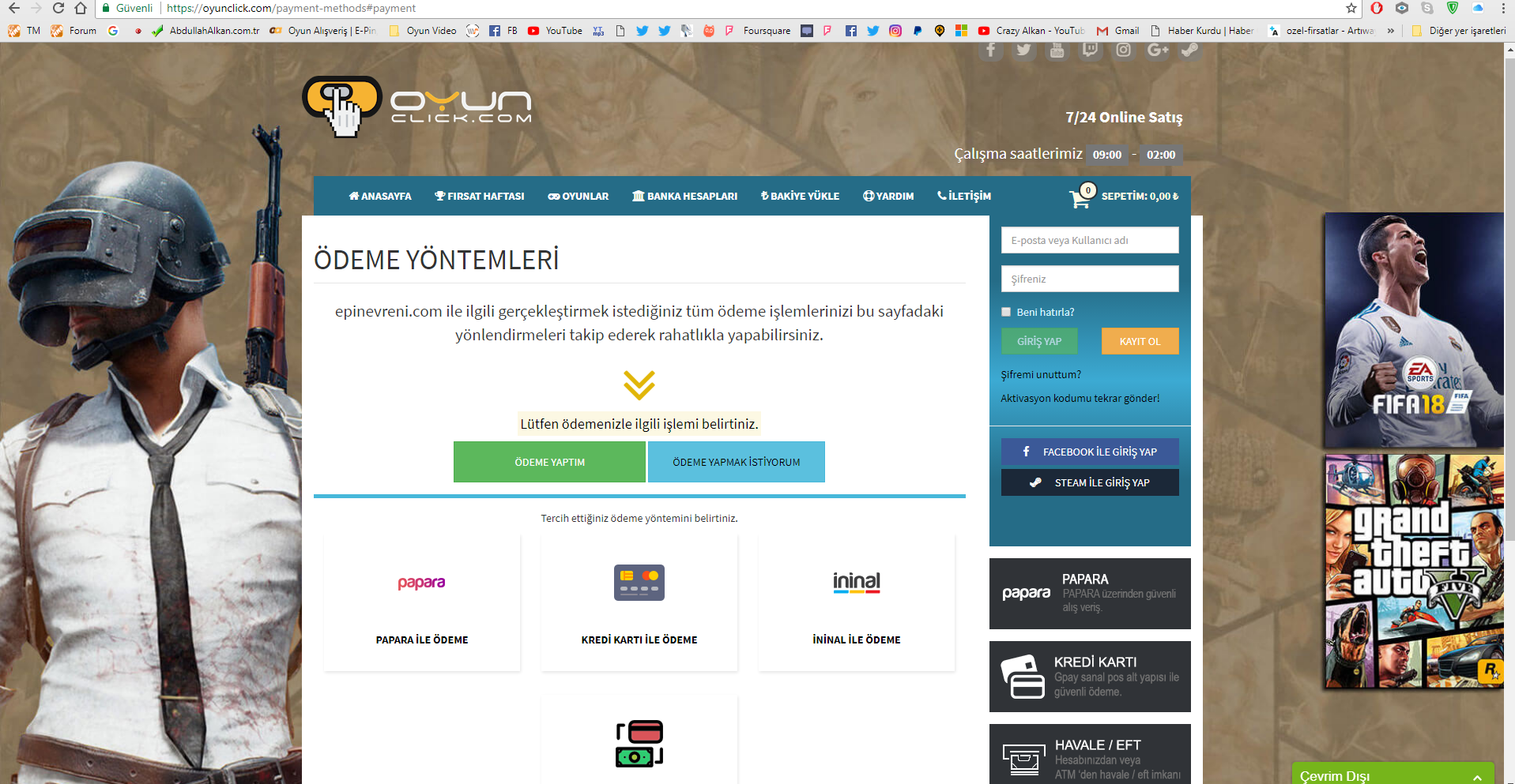
Task: Click the 'PAPARA İLE ÖDEME' label
Action: [x=422, y=640]
